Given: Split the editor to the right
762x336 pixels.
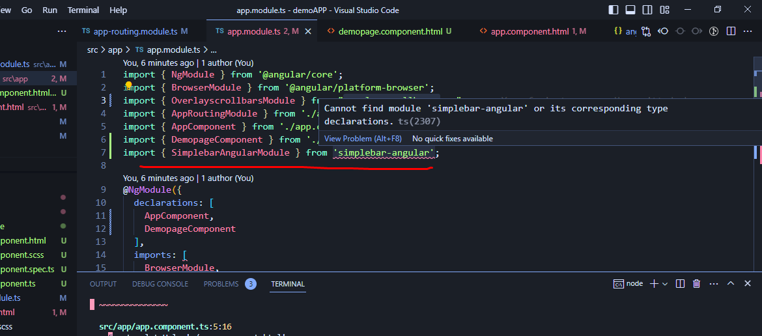Looking at the screenshot, I should (x=731, y=31).
